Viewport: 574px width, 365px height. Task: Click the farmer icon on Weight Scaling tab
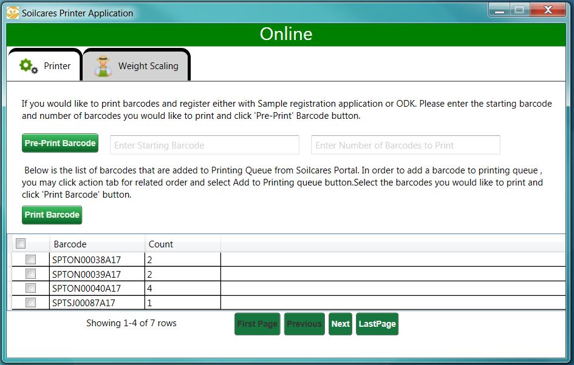[x=103, y=66]
